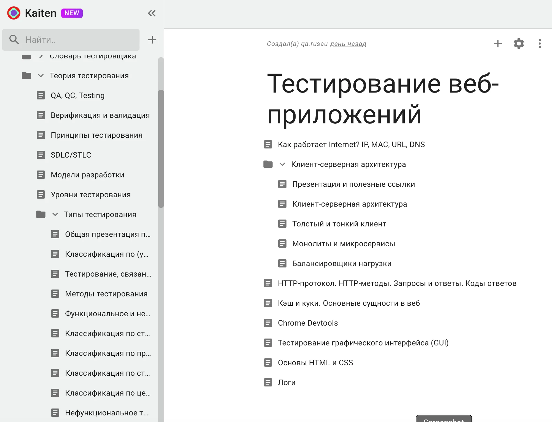Click the document icon beside Chrome Devtools
This screenshot has width=552, height=422.
click(268, 323)
